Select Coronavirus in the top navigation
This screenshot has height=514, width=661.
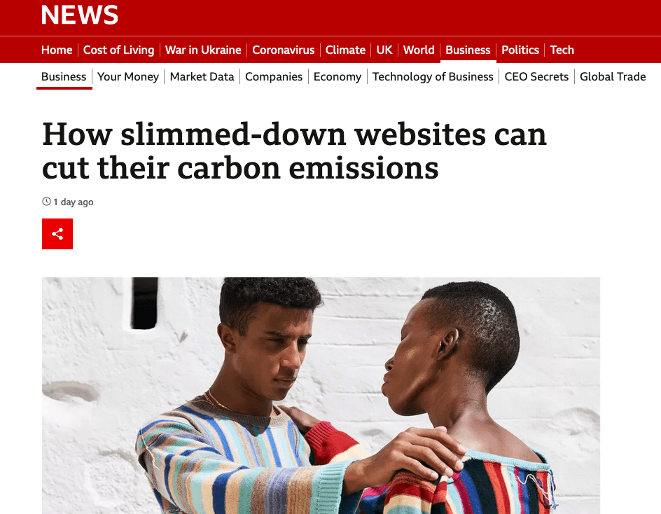pos(284,50)
